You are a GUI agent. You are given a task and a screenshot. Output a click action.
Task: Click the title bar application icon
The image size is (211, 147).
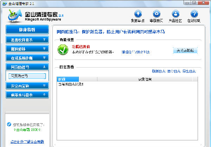5,4
